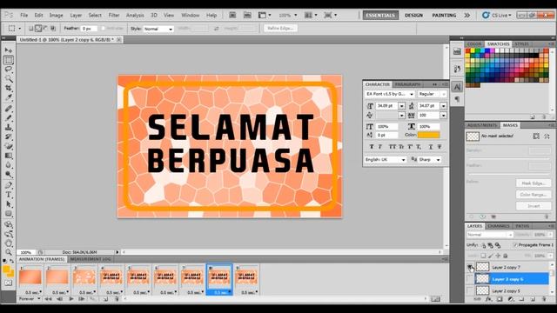The width and height of the screenshot is (557, 313).
Task: Go to the first animation frame
Action: (x=48, y=299)
